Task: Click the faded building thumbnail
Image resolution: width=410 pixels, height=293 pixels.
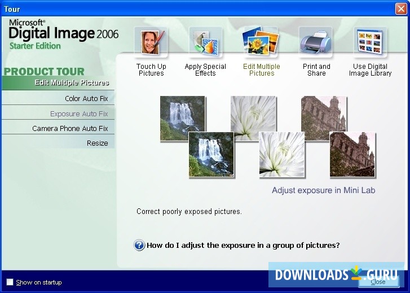Action: 324,114
